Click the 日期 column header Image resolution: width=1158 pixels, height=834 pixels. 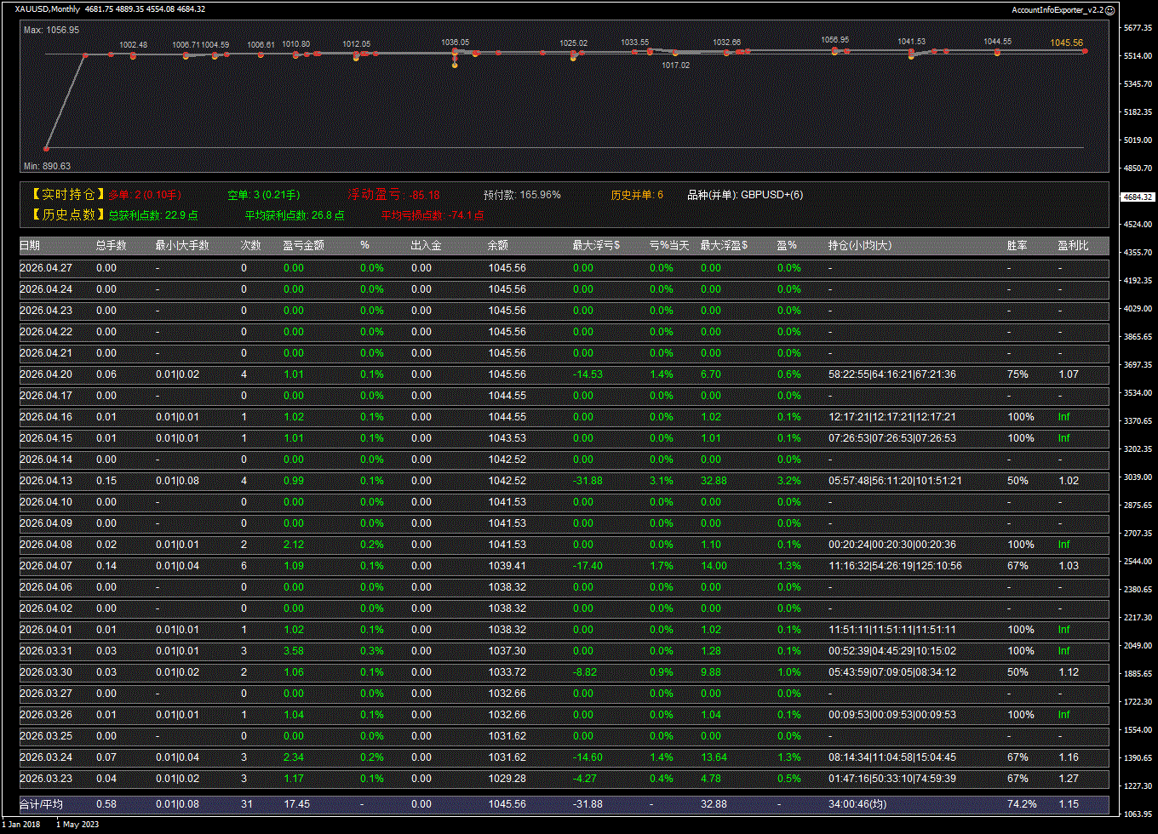30,246
